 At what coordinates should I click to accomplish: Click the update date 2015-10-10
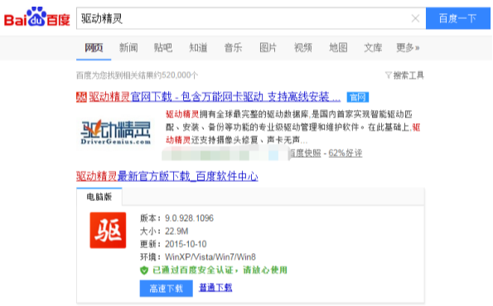pos(186,244)
